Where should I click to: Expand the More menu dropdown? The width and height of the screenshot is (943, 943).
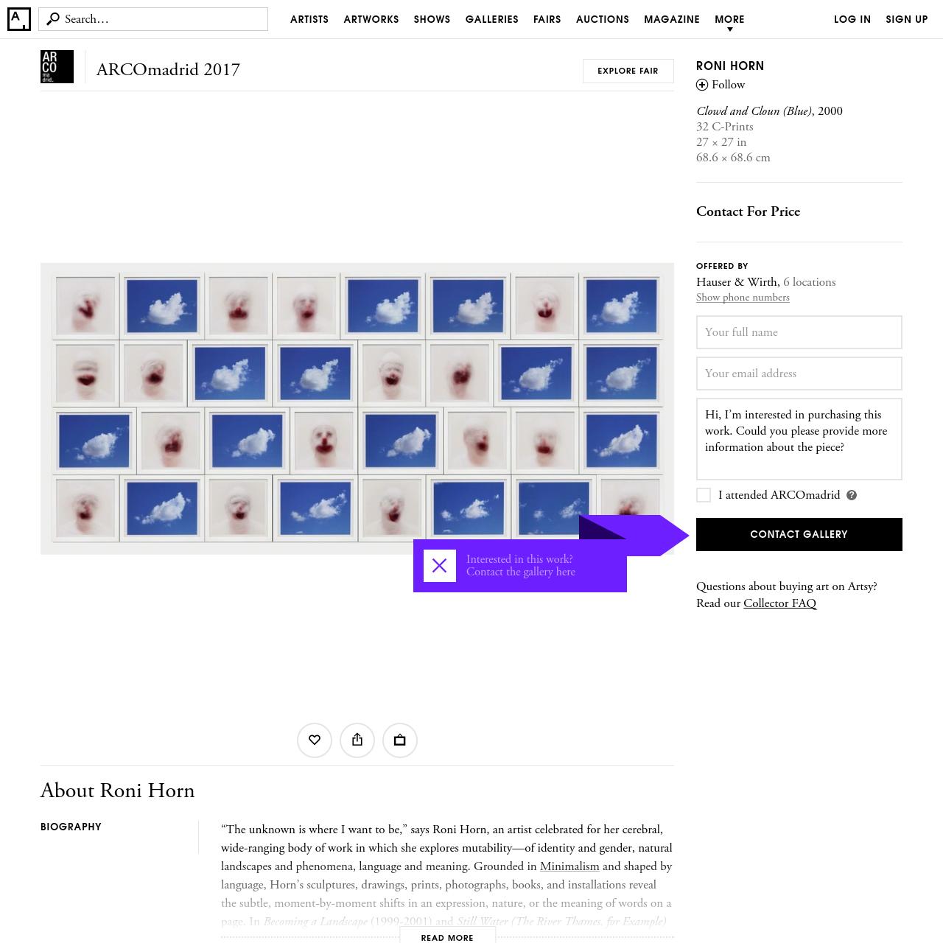(729, 22)
